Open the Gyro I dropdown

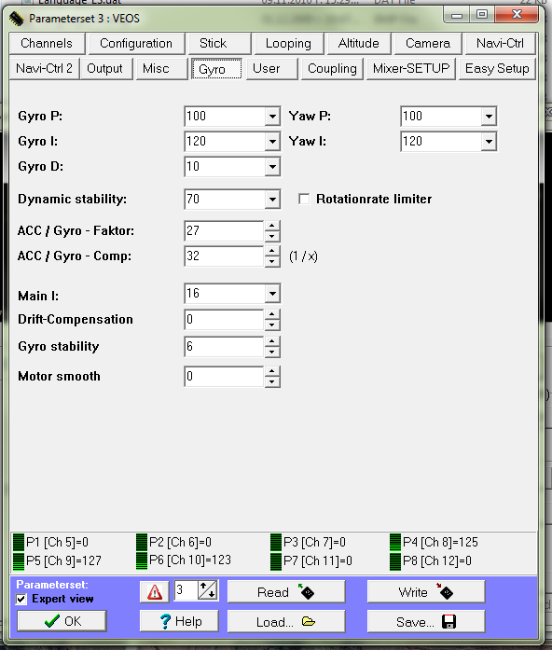pos(272,142)
